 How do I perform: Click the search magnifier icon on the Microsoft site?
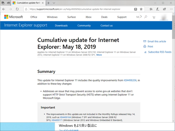[x=146, y=17]
